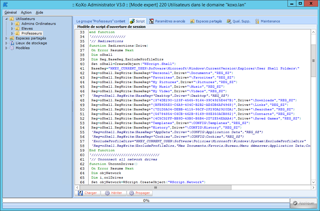320x211 pixels.
Task: Click the horizontal scroll right arrow
Action: pyautogui.click(x=313, y=187)
